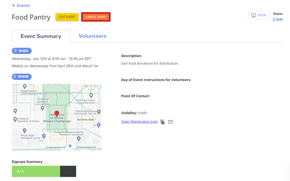This screenshot has width=290, height=181.
Task: Select the Event Summary tab
Action: [41, 36]
